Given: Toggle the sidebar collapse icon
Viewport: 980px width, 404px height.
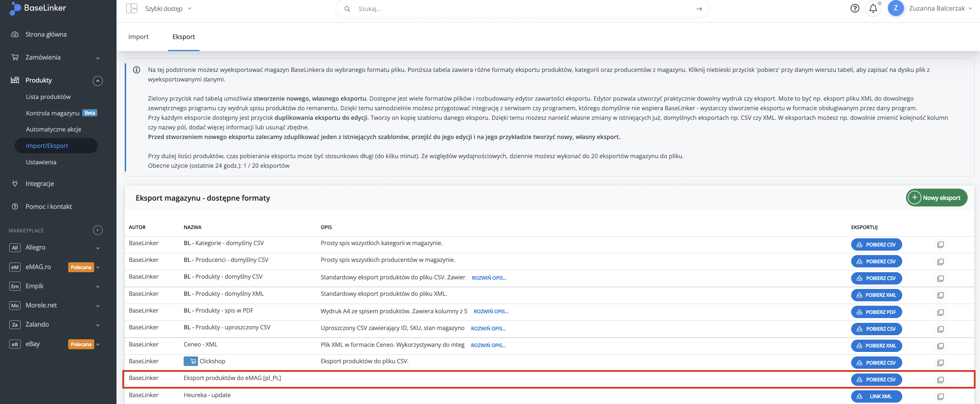Looking at the screenshot, I should 132,8.
